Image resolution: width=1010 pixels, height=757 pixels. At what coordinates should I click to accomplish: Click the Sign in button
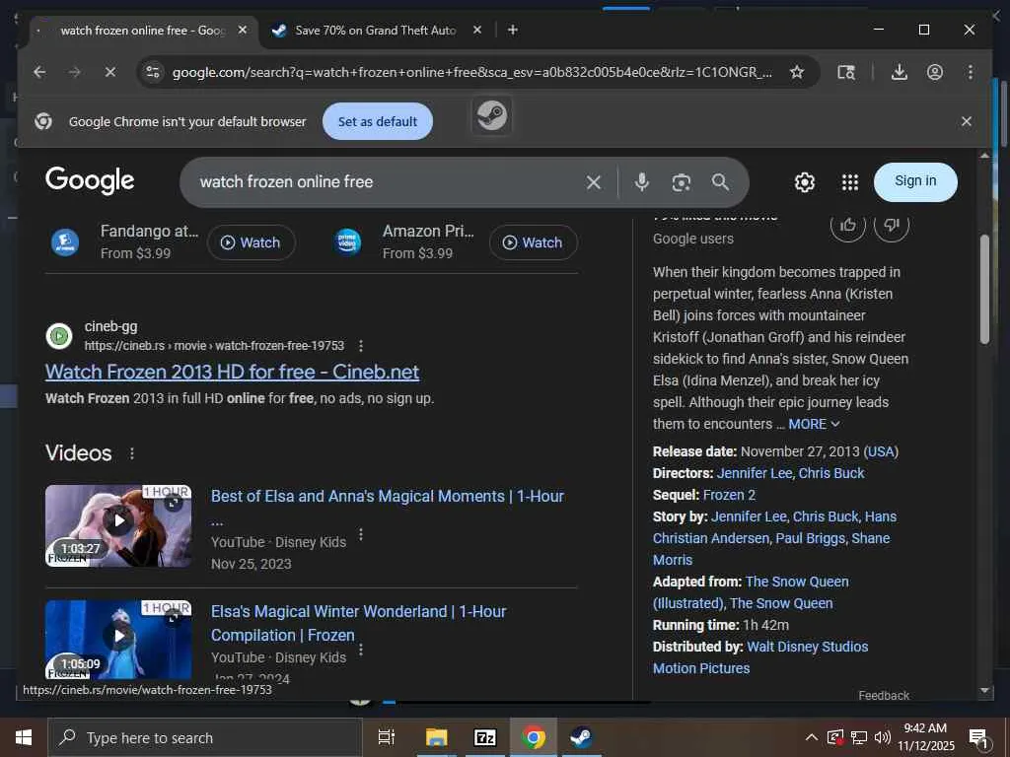915,181
